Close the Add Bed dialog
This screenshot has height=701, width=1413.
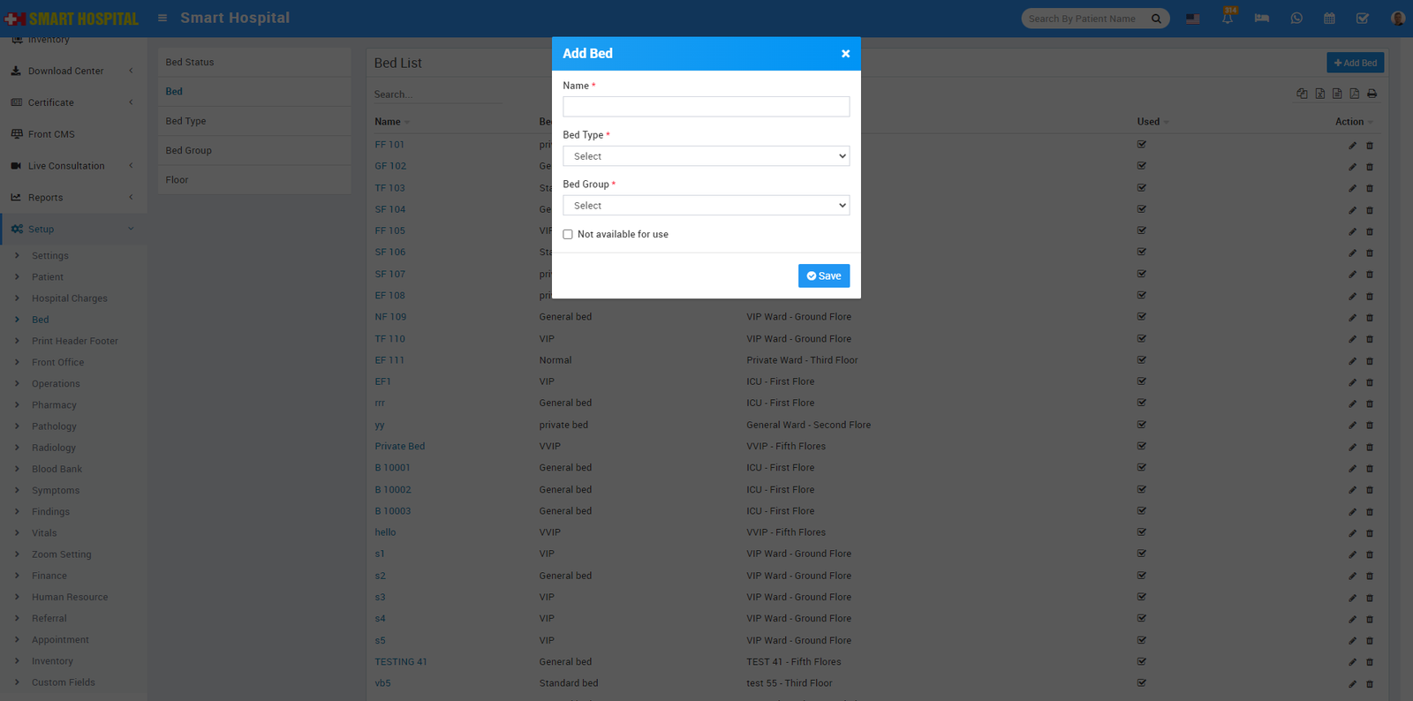pyautogui.click(x=845, y=54)
